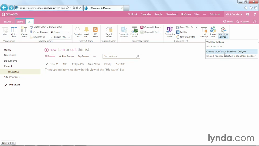Viewport: 259px width, 146px height.
Task: Click New Quick Step
Action: pos(186,37)
